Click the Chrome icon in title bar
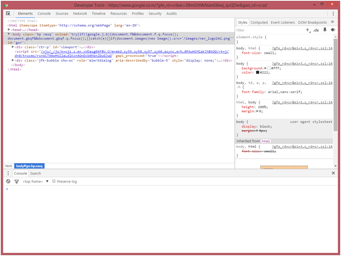 6,5
